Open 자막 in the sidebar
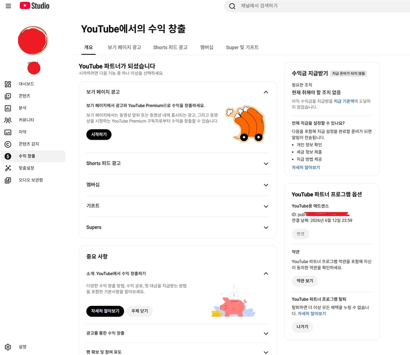410x355 pixels. click(x=22, y=132)
